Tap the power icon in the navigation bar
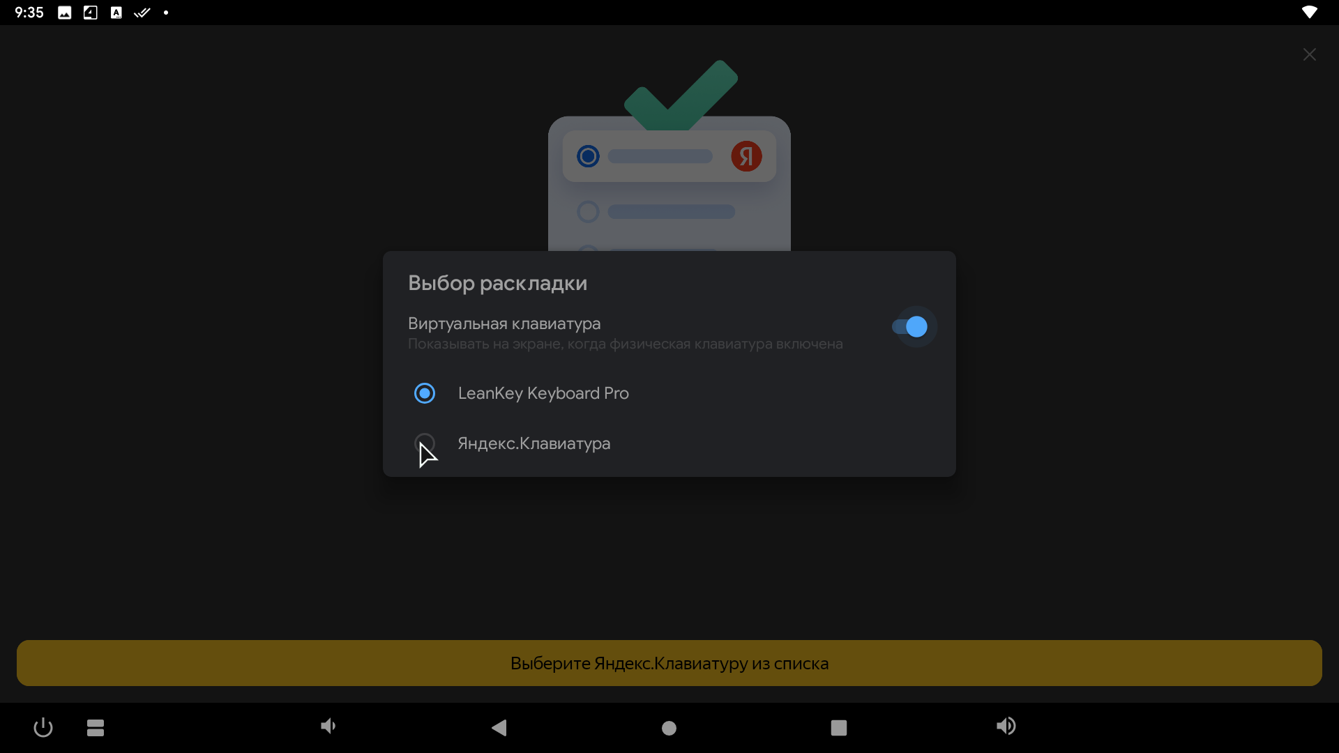The width and height of the screenshot is (1339, 753). click(43, 727)
